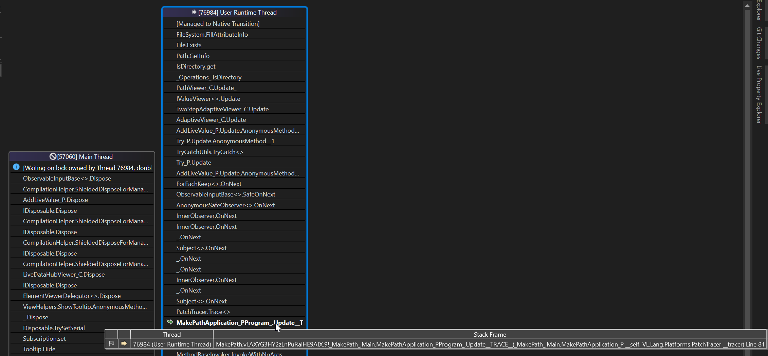The width and height of the screenshot is (768, 356).
Task: Select the [76984] User Runtime Thread header
Action: coord(237,13)
